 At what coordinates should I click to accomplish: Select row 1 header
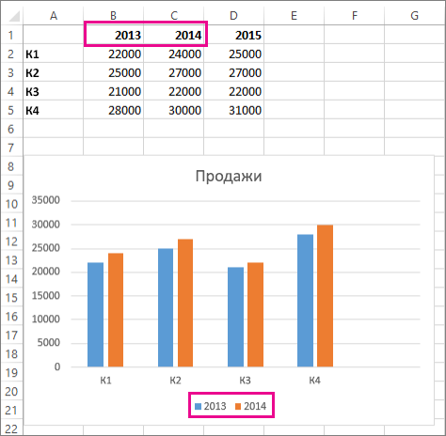pyautogui.click(x=11, y=35)
